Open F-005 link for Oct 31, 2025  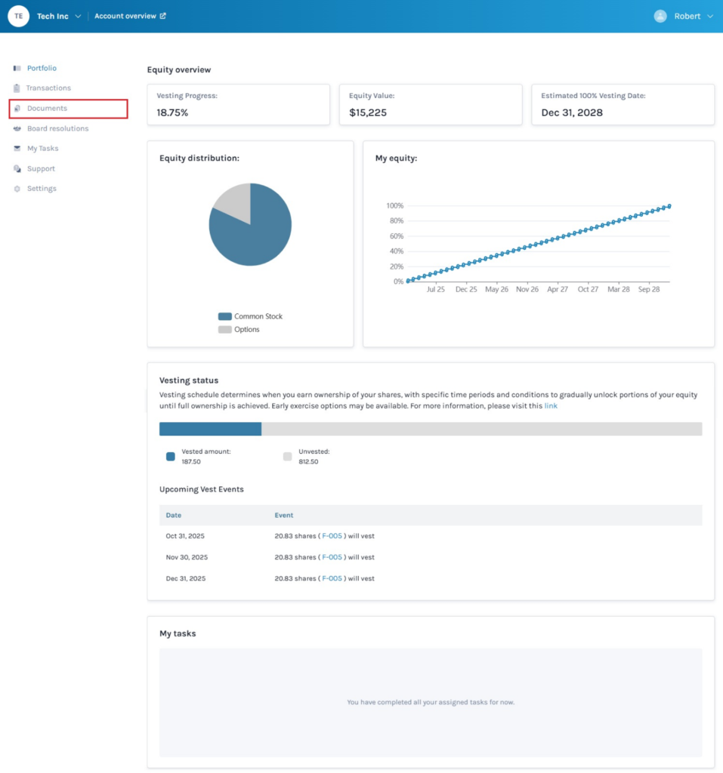(x=332, y=536)
